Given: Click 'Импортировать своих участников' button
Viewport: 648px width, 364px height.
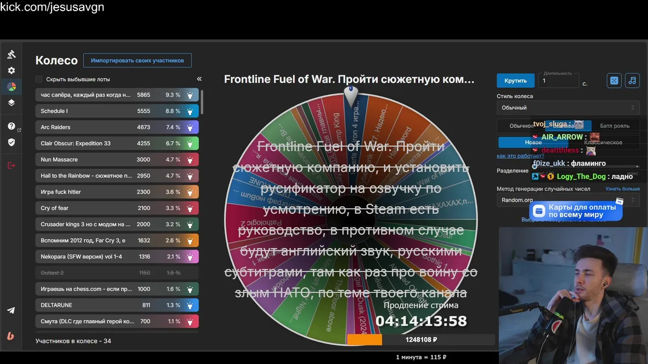Looking at the screenshot, I should [137, 60].
